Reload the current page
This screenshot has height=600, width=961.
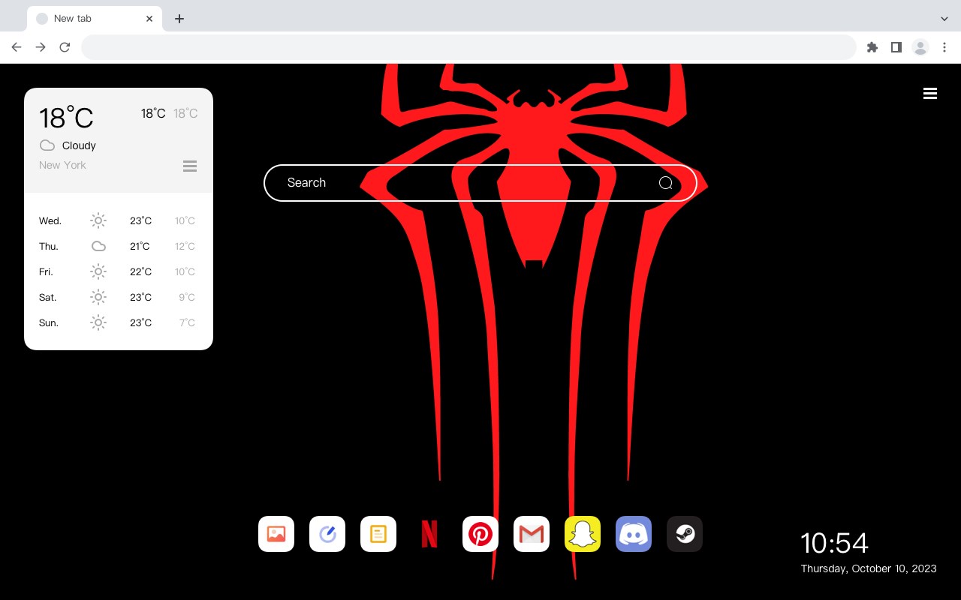pyautogui.click(x=65, y=47)
